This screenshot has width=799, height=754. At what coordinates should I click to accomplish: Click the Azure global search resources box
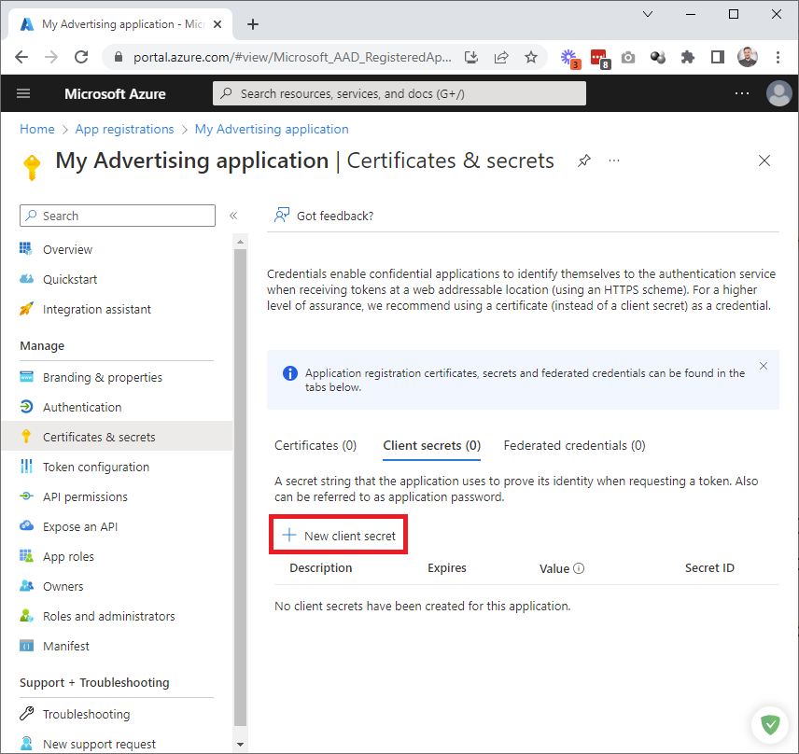[x=399, y=93]
